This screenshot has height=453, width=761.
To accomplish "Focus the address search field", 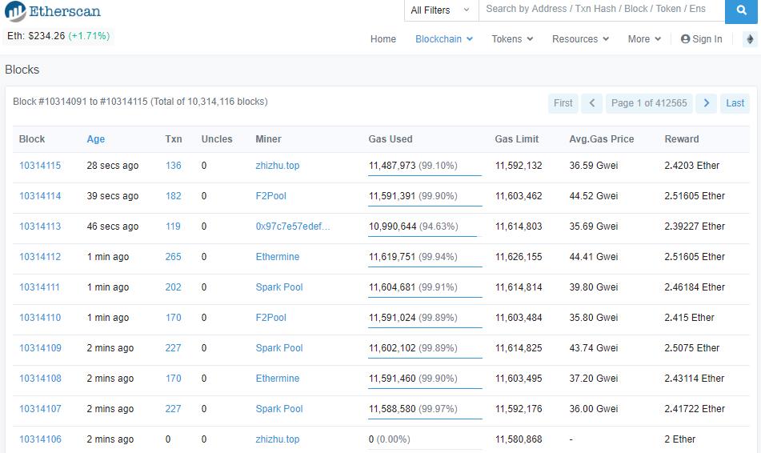I will (602, 10).
